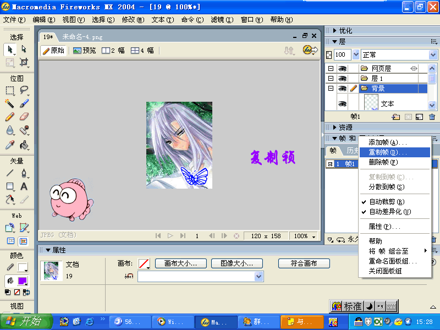Set default stroke and fill colors
The image size is (440, 330).
8,292
